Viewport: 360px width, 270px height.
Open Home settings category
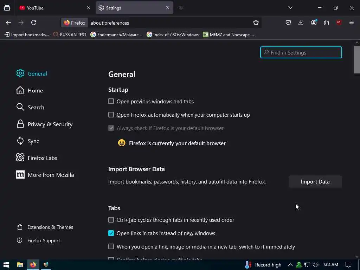tap(30, 90)
